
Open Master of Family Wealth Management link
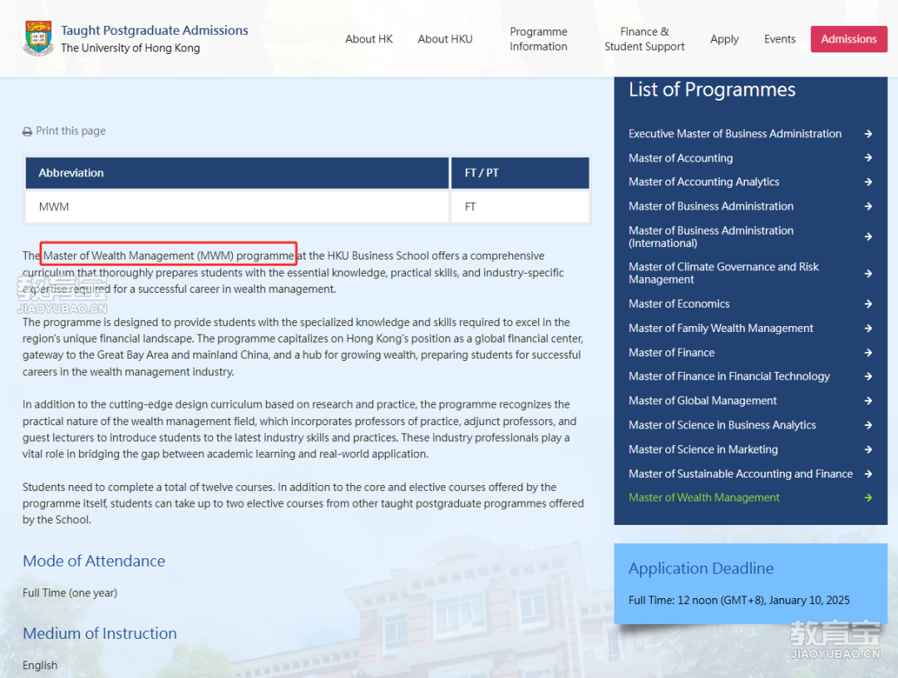tap(720, 329)
